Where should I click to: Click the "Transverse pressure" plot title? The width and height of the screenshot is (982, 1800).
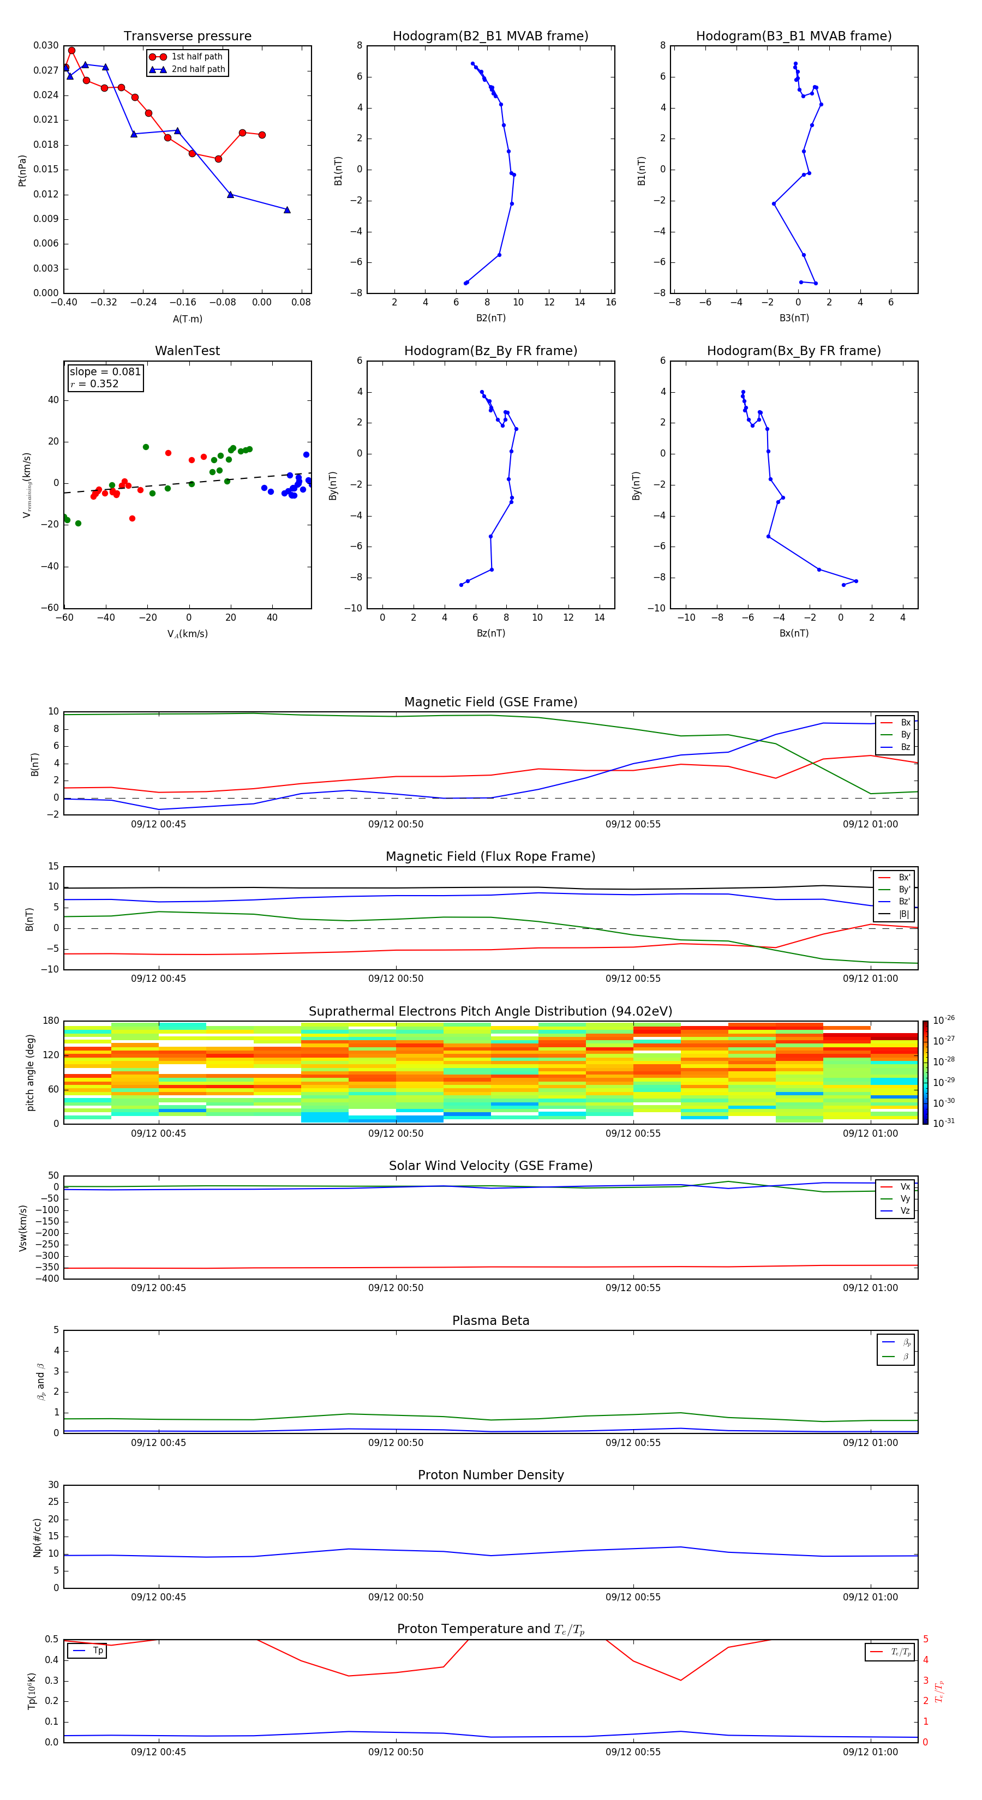[x=187, y=37]
